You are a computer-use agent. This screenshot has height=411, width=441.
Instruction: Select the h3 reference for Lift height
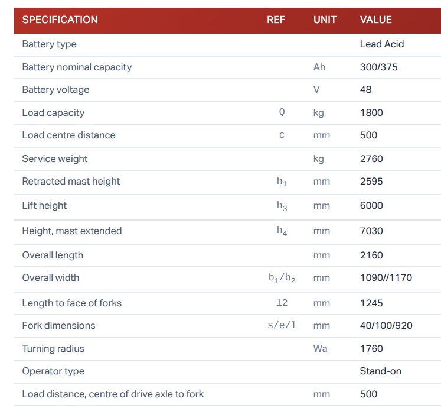point(282,206)
